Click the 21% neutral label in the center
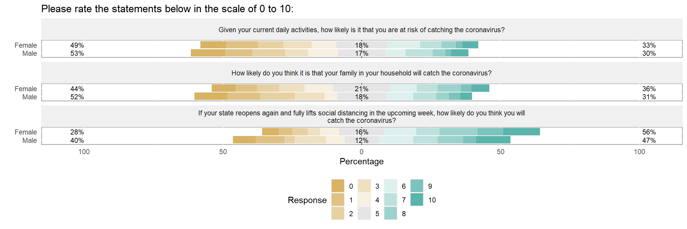This screenshot has width=687, height=229. (x=361, y=89)
